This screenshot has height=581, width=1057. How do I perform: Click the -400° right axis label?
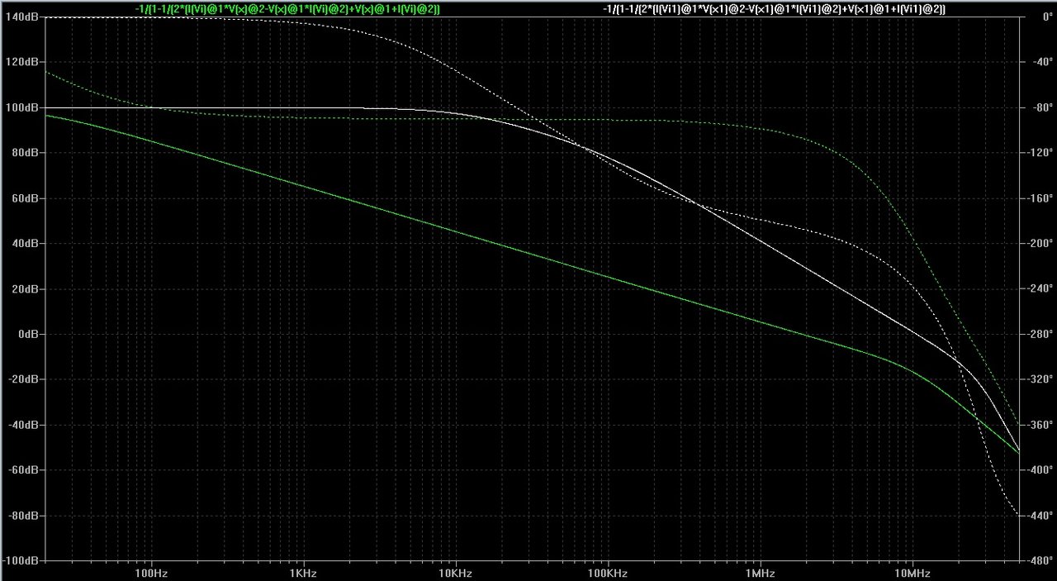click(1040, 470)
